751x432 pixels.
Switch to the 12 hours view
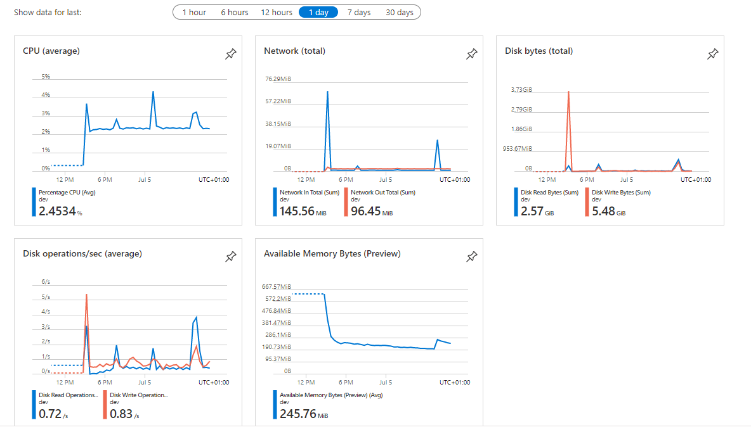click(276, 11)
